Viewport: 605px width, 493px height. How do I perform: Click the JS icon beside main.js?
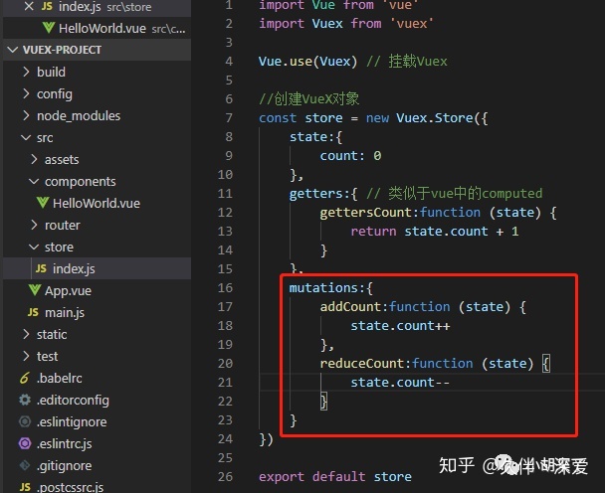[33, 312]
